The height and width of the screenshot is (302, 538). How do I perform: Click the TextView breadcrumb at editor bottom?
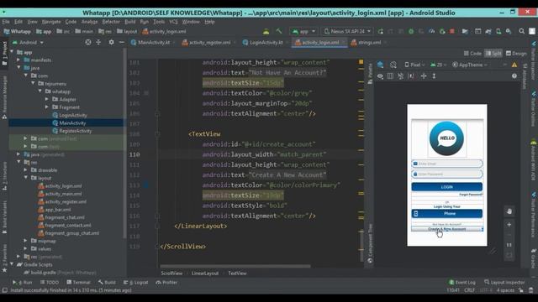237,273
